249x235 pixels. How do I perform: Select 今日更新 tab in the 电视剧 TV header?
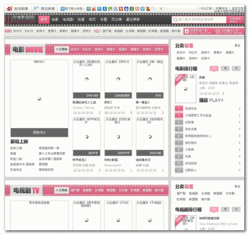coord(62,190)
